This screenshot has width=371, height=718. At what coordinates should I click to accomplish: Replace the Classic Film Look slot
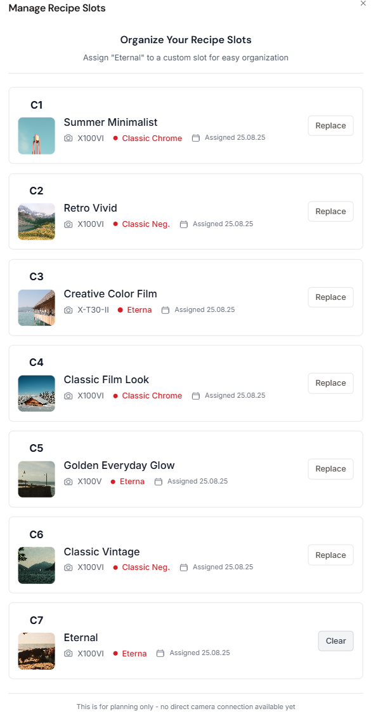pos(331,383)
